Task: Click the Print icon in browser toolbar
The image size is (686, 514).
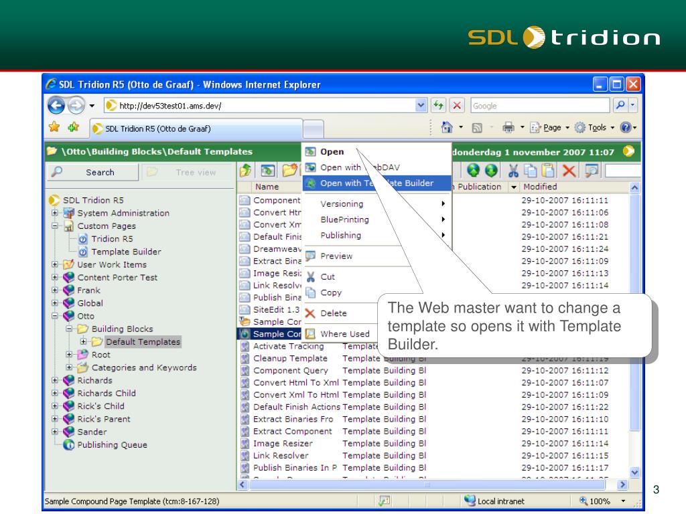Action: pos(508,128)
